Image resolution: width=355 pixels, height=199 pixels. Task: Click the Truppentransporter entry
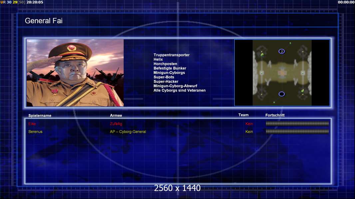point(172,55)
